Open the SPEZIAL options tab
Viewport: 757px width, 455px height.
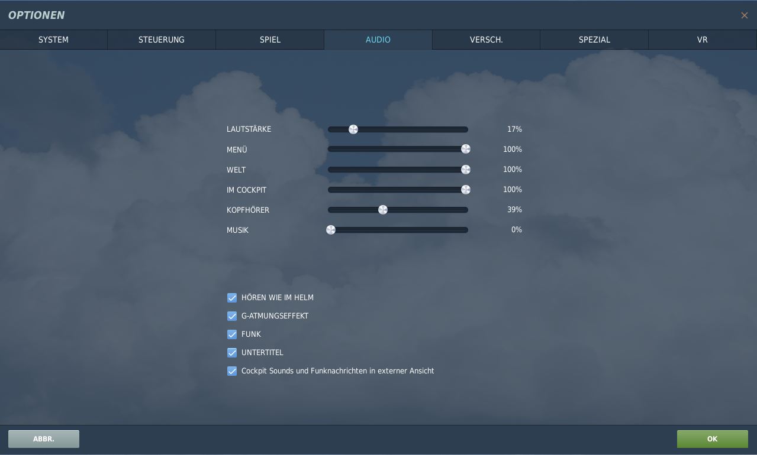coord(594,40)
